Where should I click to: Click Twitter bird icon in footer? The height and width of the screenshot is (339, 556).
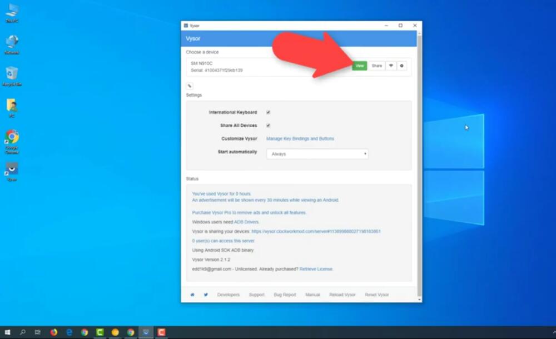click(206, 295)
